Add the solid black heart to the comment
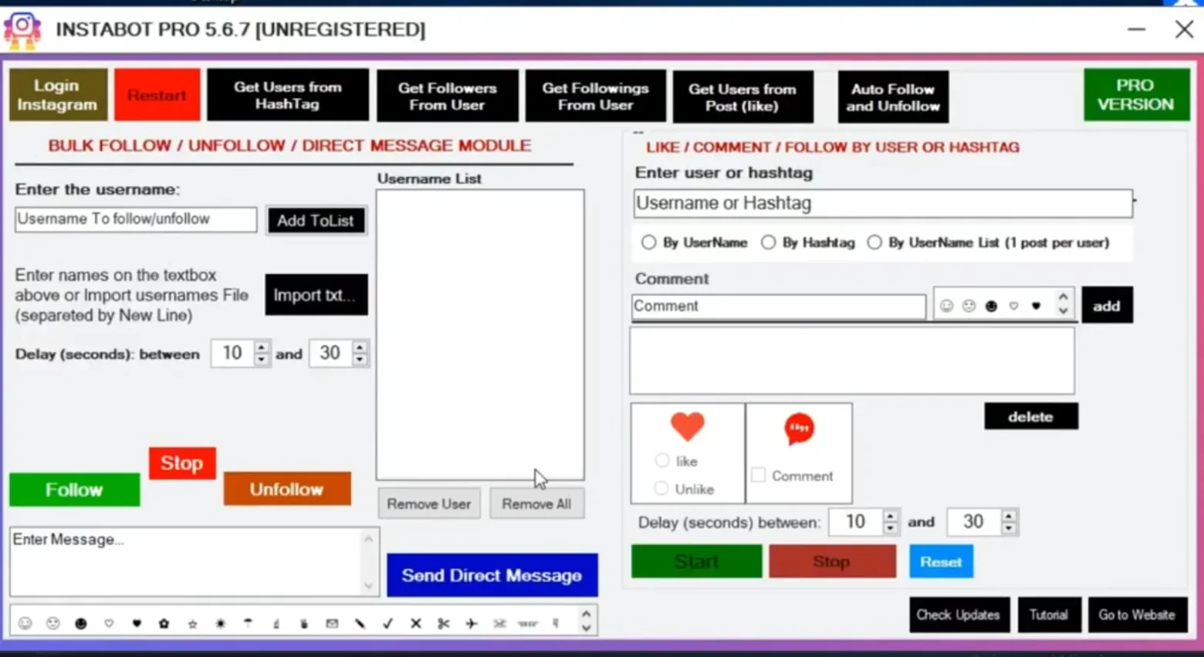Image resolution: width=1204 pixels, height=657 pixels. coord(1036,306)
